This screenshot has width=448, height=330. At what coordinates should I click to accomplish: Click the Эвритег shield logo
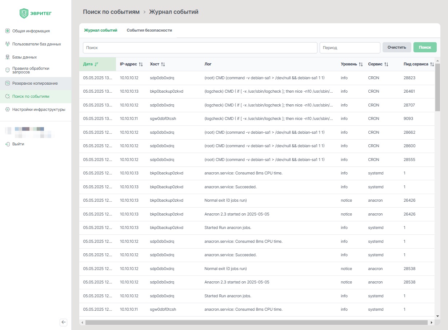[24, 13]
